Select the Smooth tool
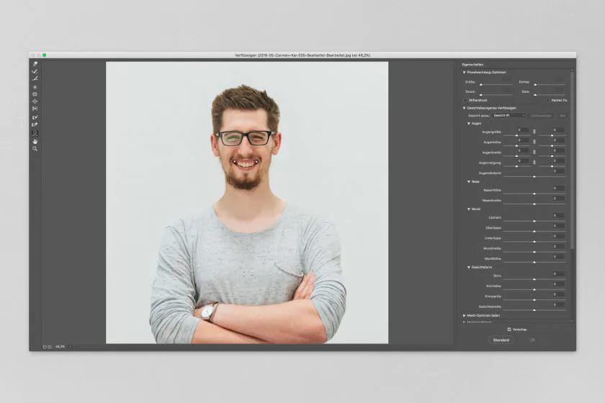 click(x=35, y=78)
